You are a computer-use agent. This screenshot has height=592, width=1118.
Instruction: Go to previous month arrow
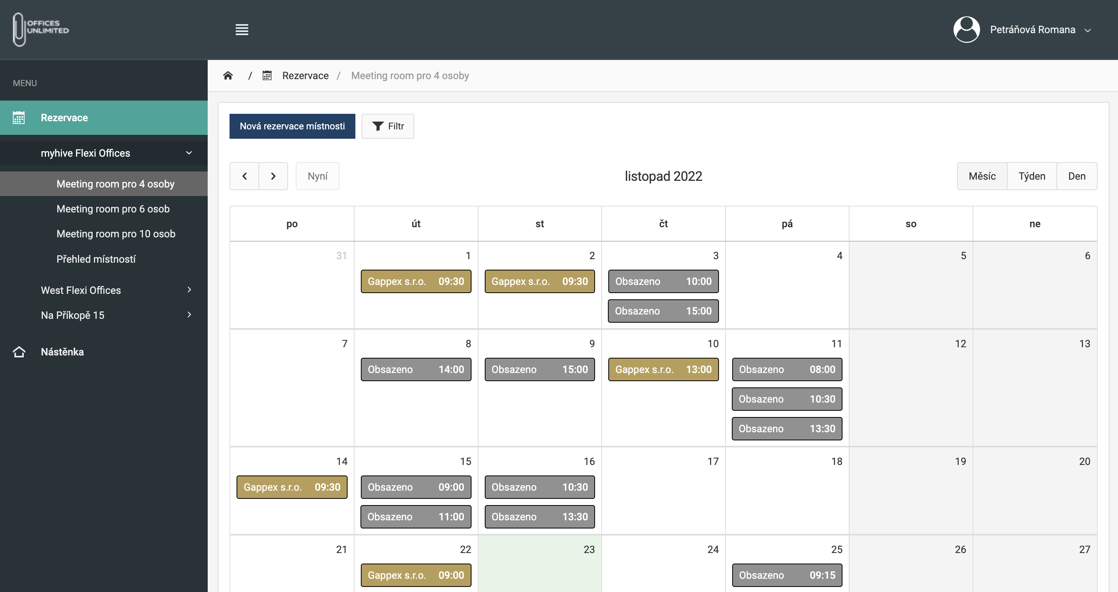(x=244, y=176)
